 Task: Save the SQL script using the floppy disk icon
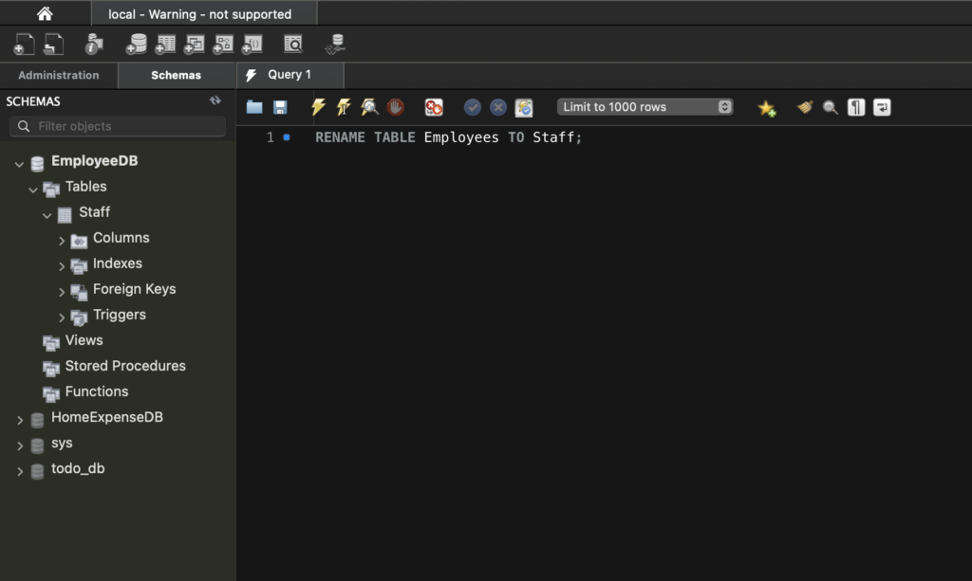pos(280,107)
